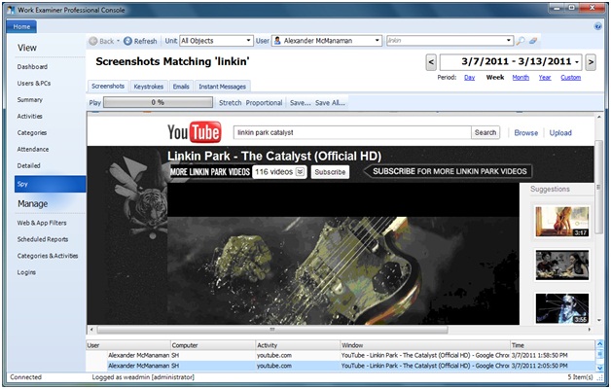611x389 pixels.
Task: Switch to the Emails tab
Action: point(181,87)
